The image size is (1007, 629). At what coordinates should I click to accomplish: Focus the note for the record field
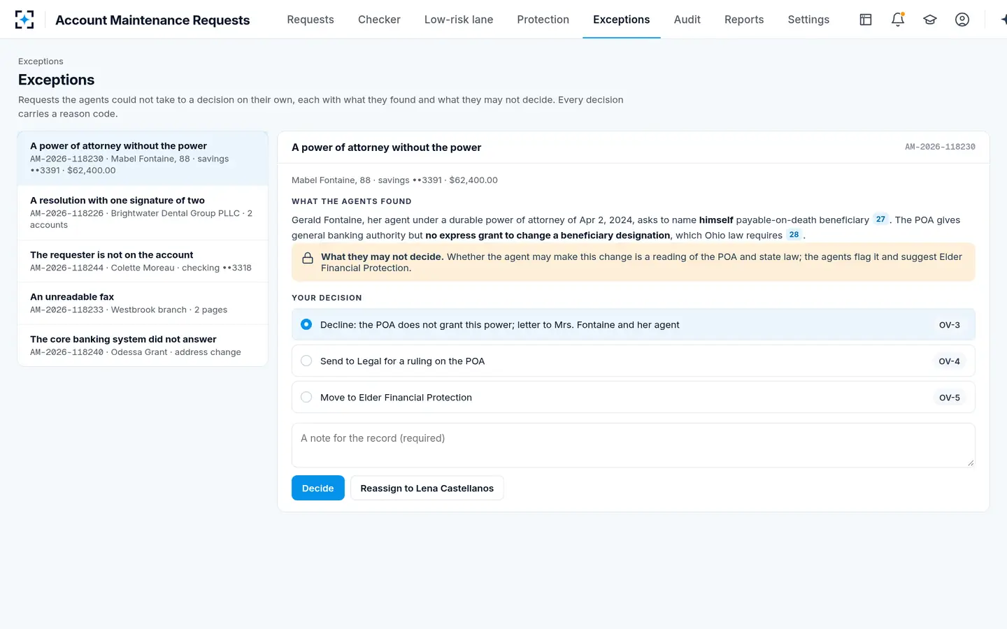click(633, 445)
